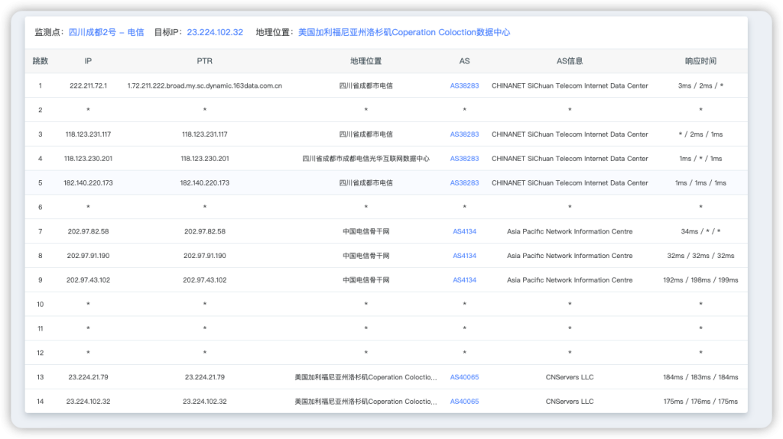The height and width of the screenshot is (439, 783).
Task: Click the PTR column header
Action: coord(204,61)
